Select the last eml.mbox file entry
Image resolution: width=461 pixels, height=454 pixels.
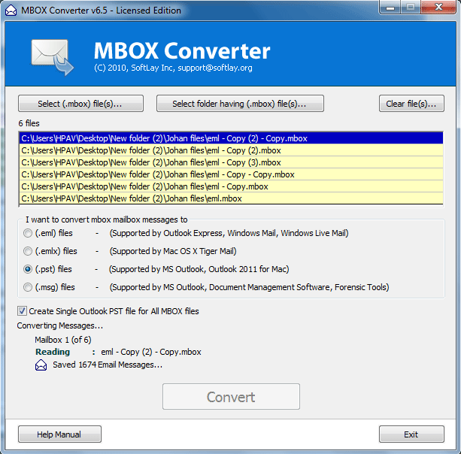tap(132, 198)
